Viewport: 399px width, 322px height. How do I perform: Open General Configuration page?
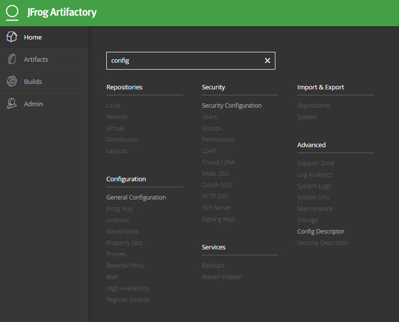(x=136, y=197)
